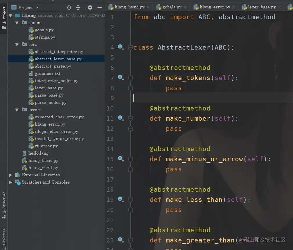Click the collapse all icon in Project panel
This screenshot has height=250, width=293.
78,8
